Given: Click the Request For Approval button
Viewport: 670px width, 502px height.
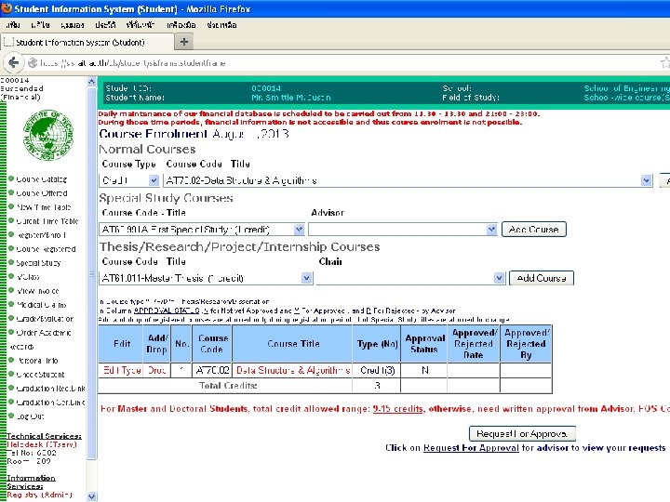Looking at the screenshot, I should click(522, 434).
